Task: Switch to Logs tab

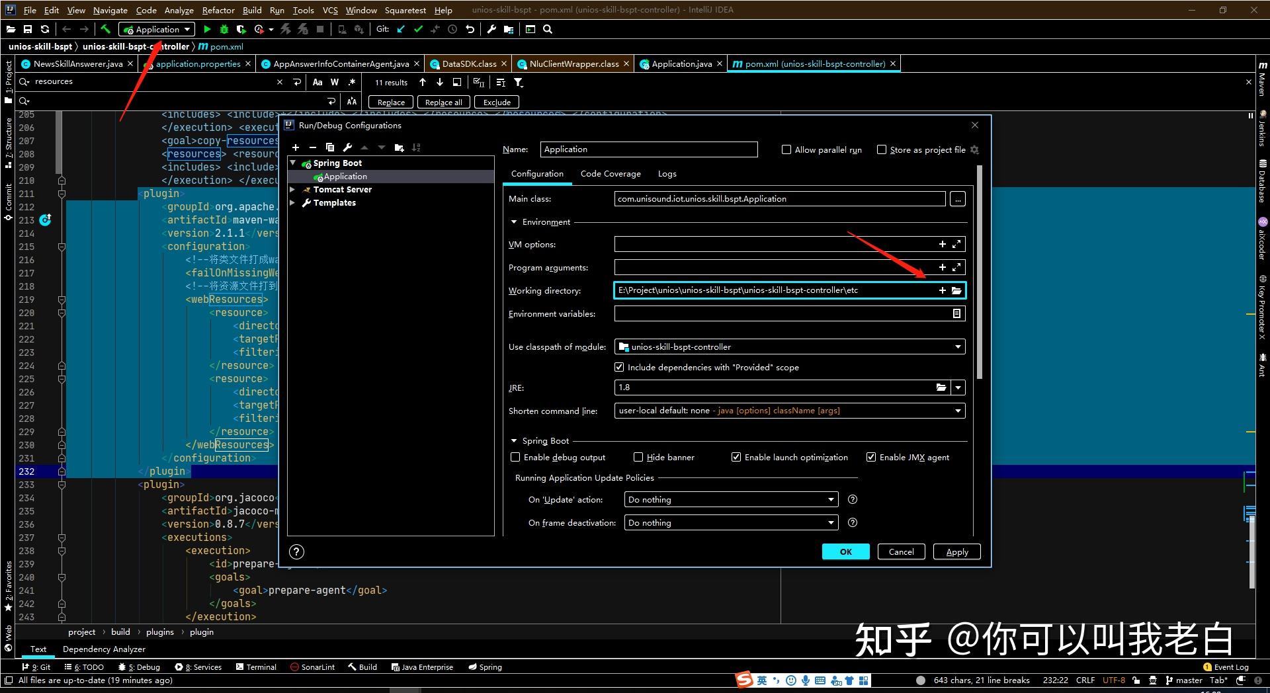Action: click(667, 174)
